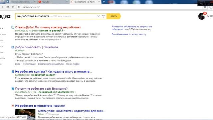The image size is (213, 120).
Task: Click the vse-sekrety.ru checkmark favicon
Action: coord(13,89)
